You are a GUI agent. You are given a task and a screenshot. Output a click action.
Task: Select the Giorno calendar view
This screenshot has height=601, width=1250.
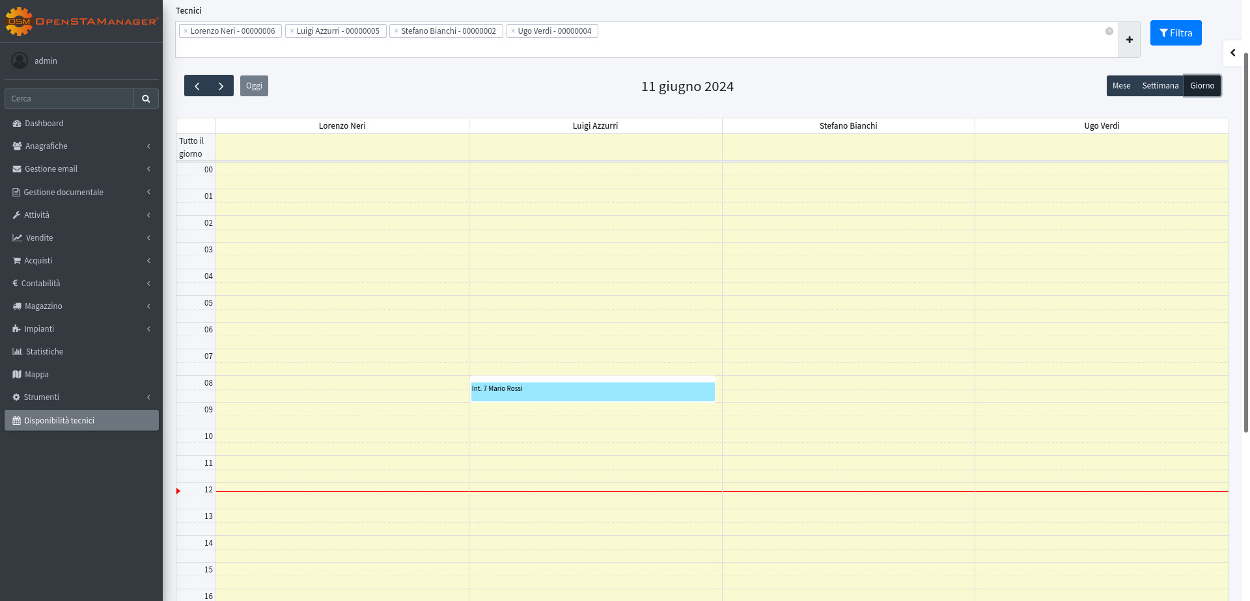pyautogui.click(x=1202, y=86)
